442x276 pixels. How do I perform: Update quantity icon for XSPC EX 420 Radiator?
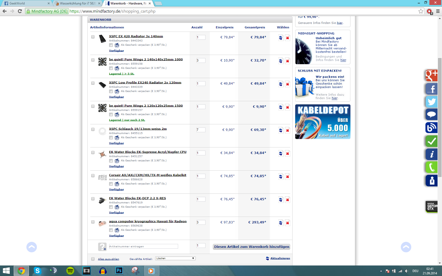click(281, 38)
